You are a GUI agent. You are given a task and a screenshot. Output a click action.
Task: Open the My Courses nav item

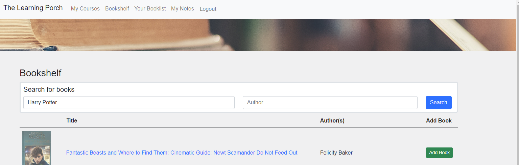85,9
